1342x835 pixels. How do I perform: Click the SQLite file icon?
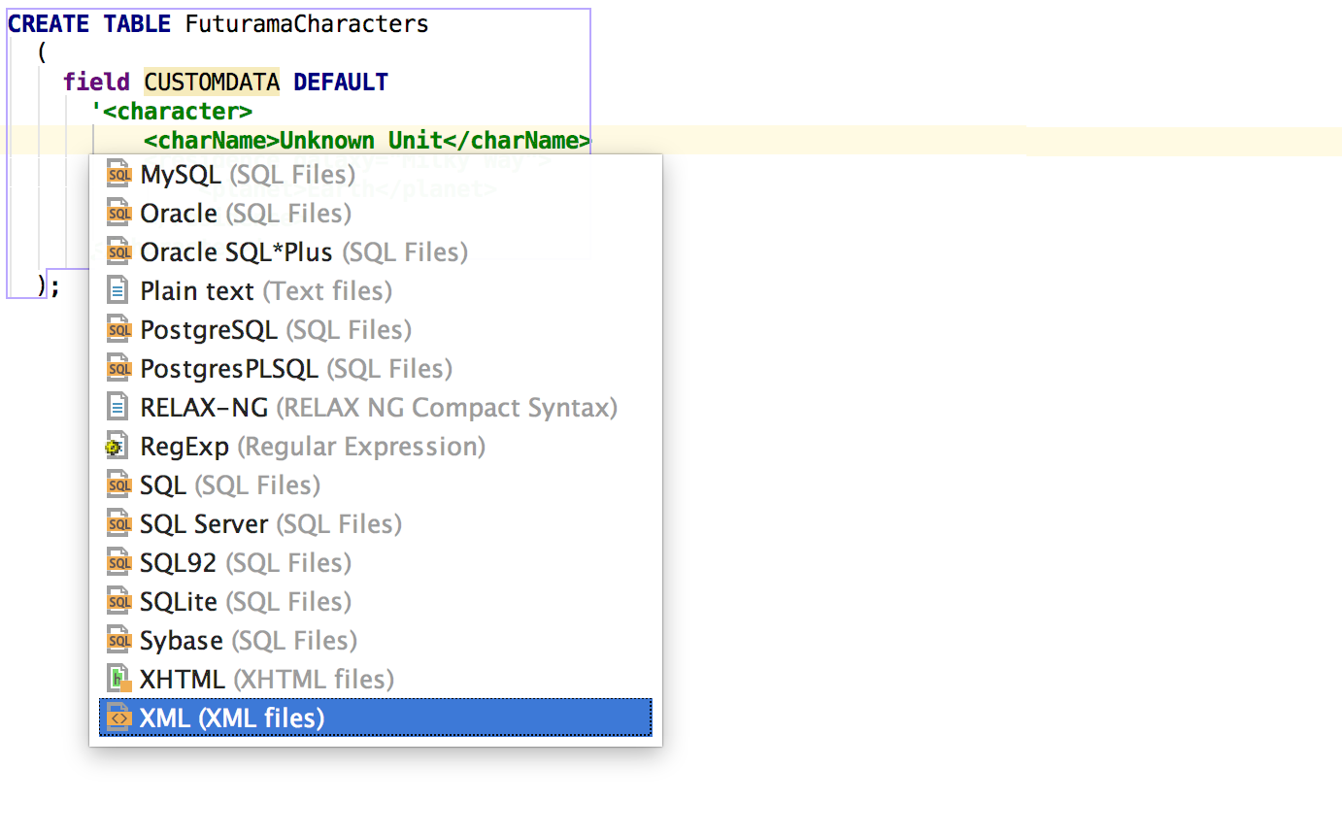point(119,602)
